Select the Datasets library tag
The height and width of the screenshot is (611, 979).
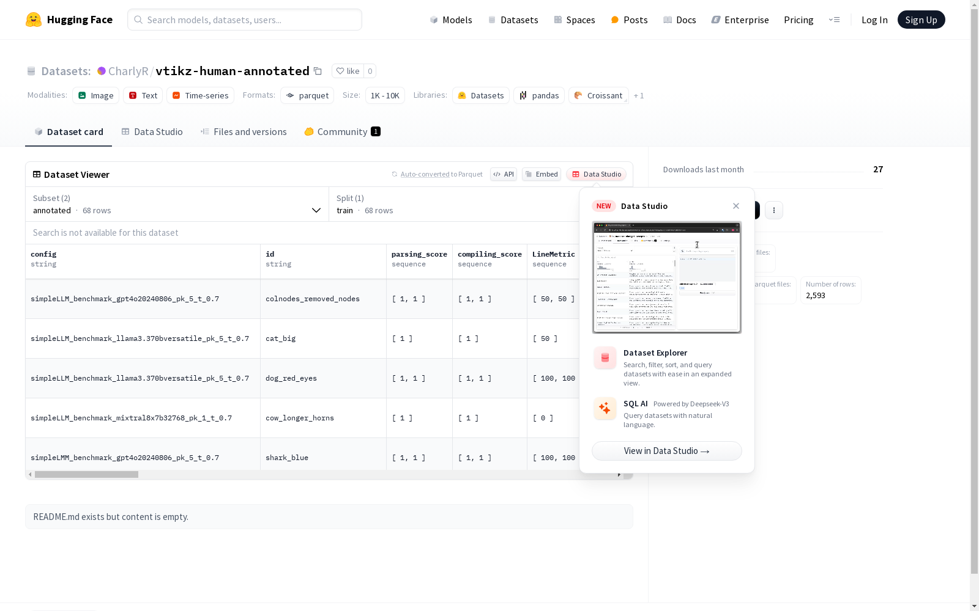point(481,95)
